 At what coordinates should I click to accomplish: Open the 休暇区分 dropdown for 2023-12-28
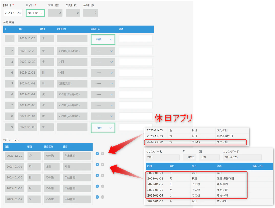click(x=103, y=39)
